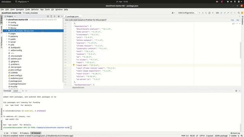Click the Search Everywhere magnifier icon
Image resolution: width=244 pixels, height=137 pixels.
point(239,13)
